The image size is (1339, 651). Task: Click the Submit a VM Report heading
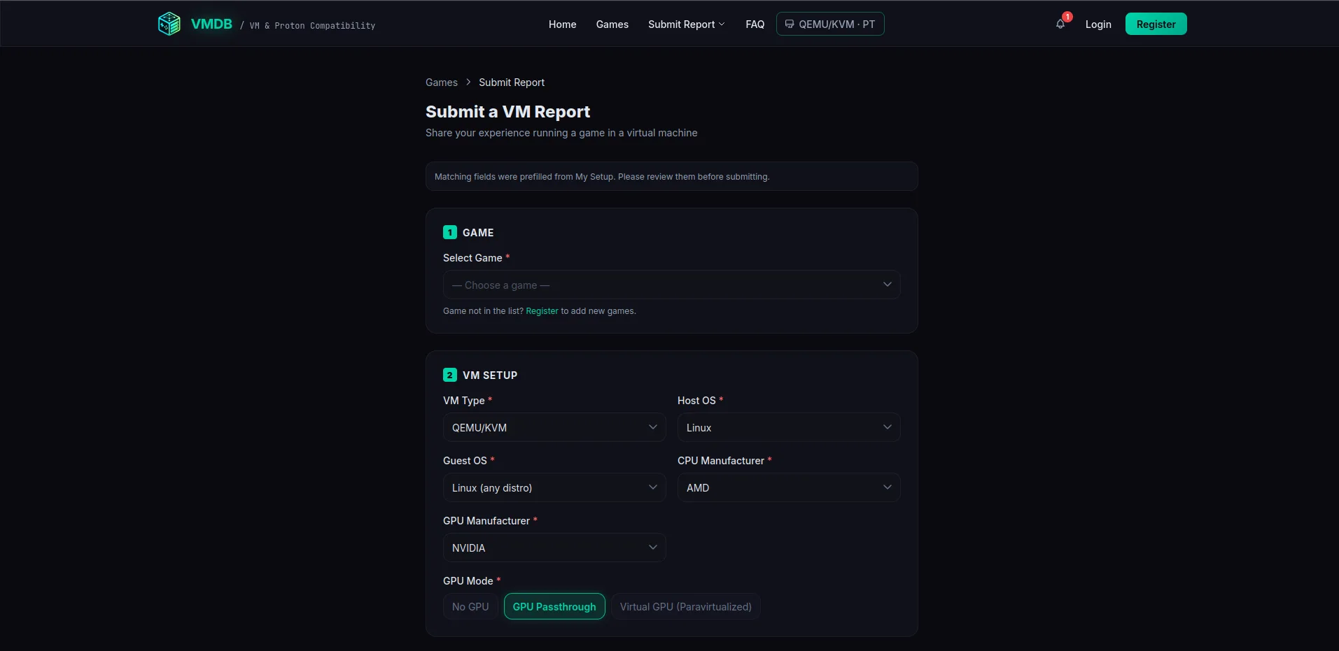pos(507,112)
